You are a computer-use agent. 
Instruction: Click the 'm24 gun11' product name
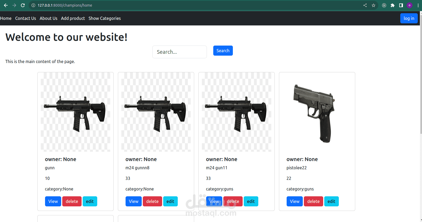[217, 168]
